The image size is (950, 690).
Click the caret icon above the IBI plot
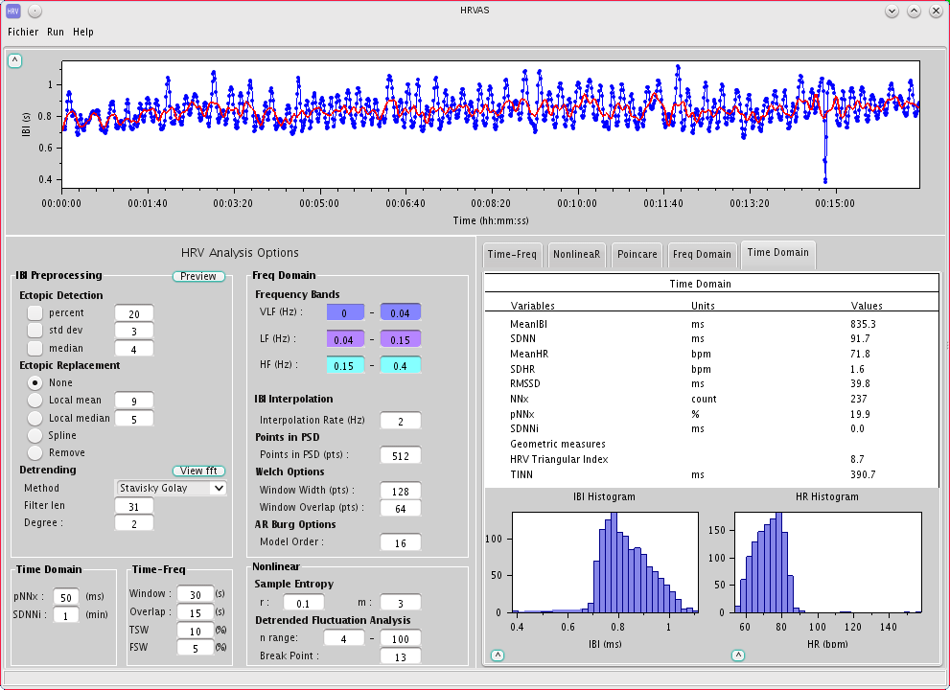pos(14,59)
